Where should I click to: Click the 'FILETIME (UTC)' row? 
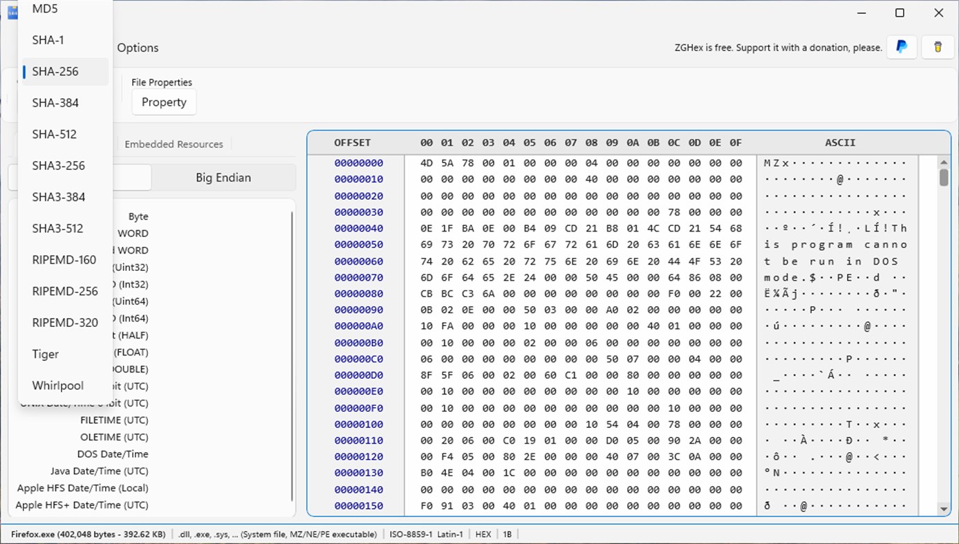pyautogui.click(x=114, y=420)
